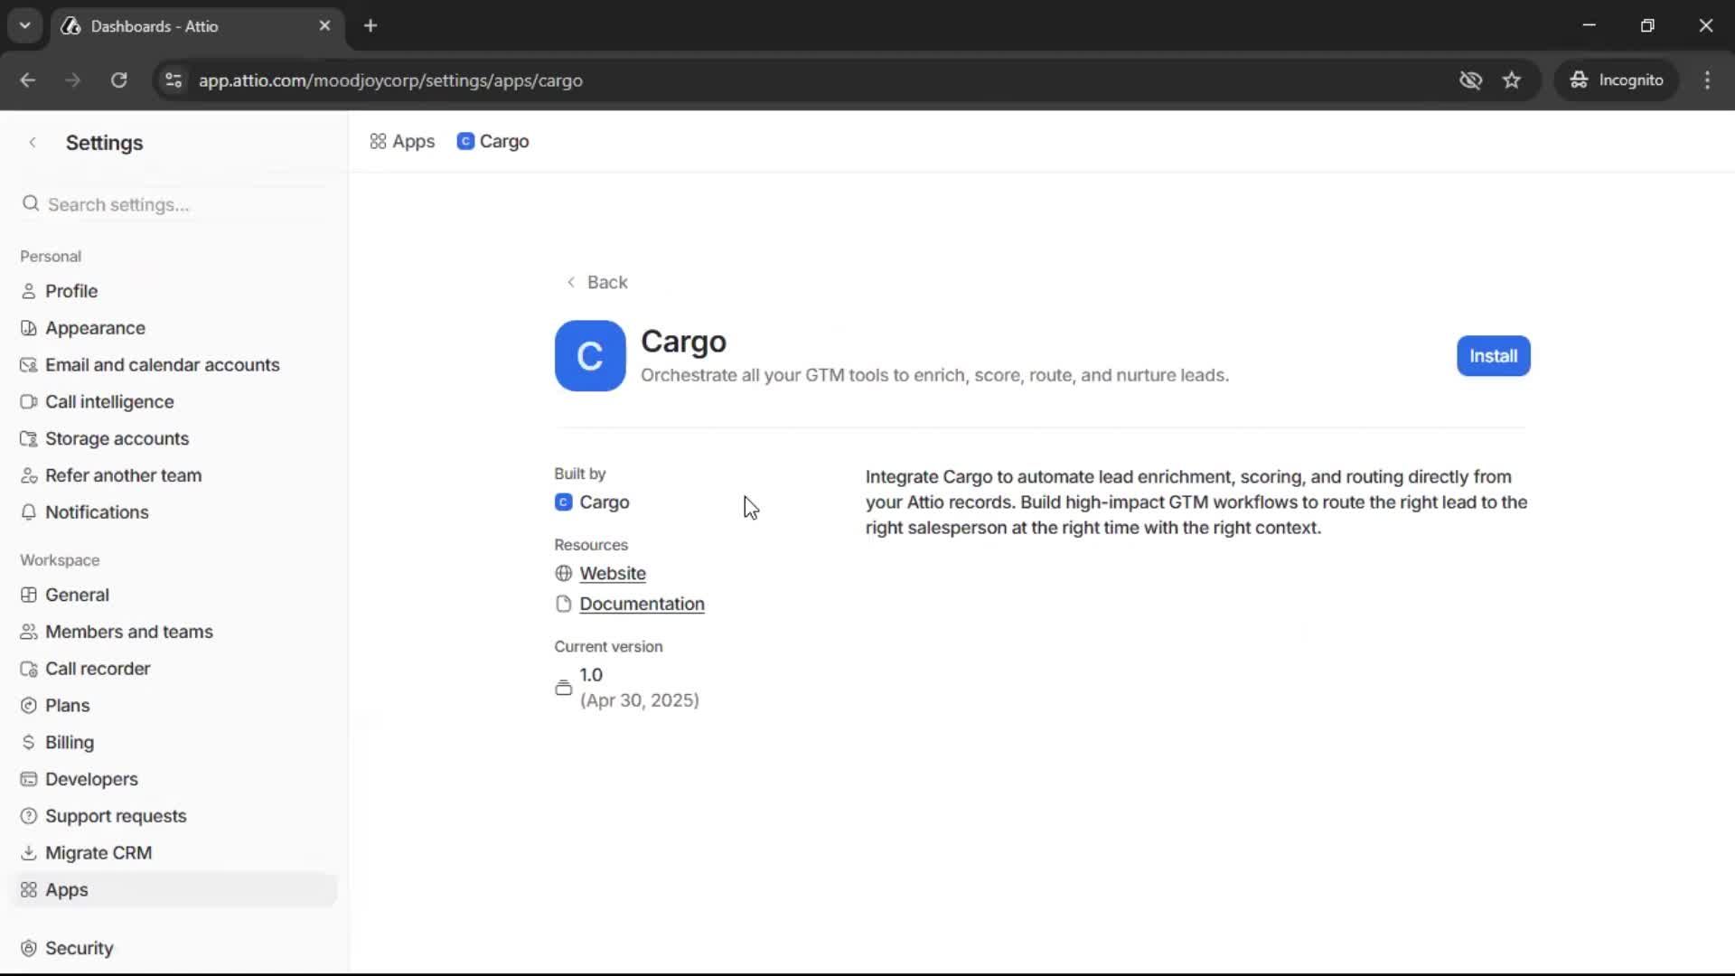Reload the current page
This screenshot has height=976, width=1735.
click(x=118, y=80)
